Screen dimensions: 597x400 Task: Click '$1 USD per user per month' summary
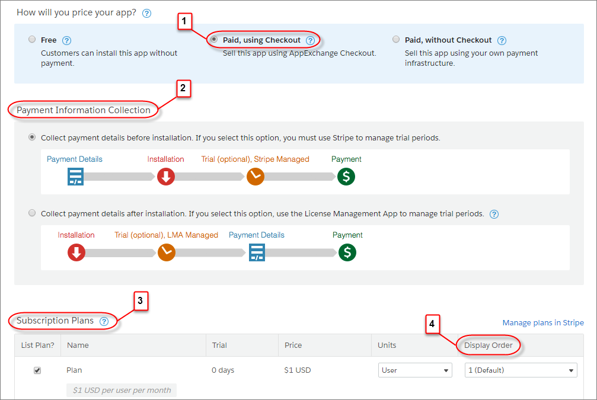click(x=122, y=390)
